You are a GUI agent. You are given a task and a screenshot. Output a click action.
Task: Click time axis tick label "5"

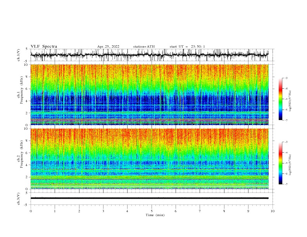click(152, 211)
